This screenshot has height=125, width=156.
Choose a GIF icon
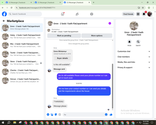60,114
